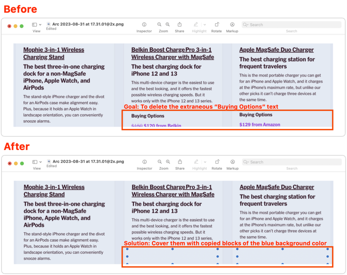Open Share menu in the After window
Screen dimensions: 347x275
[180, 161]
